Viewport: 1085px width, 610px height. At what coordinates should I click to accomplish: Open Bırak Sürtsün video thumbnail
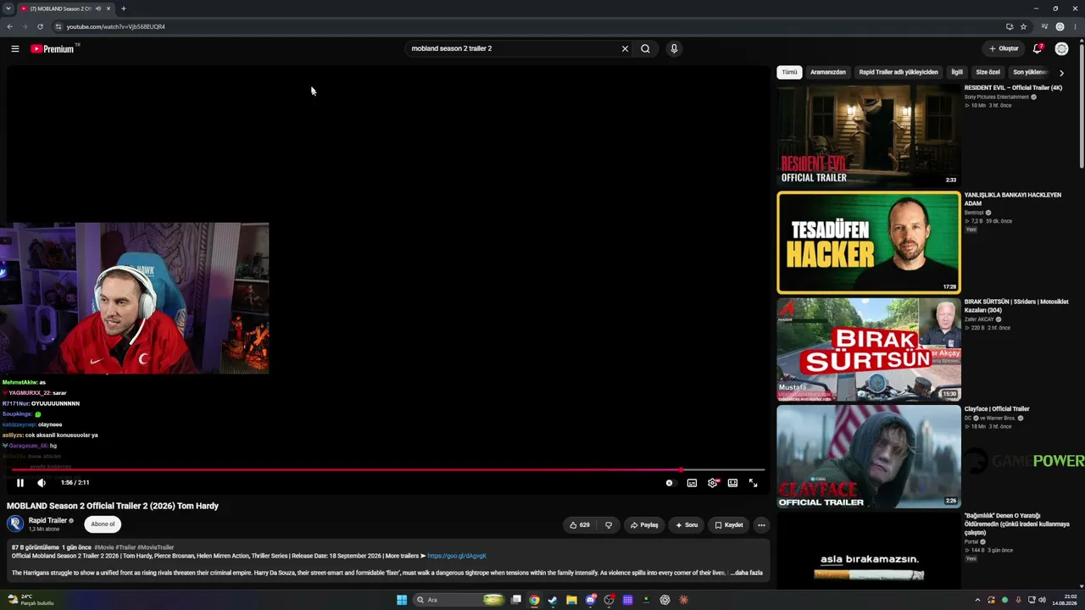[x=869, y=349]
